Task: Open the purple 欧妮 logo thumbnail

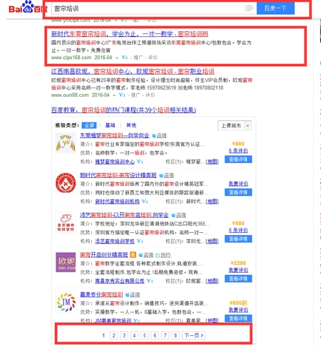Action: click(66, 263)
